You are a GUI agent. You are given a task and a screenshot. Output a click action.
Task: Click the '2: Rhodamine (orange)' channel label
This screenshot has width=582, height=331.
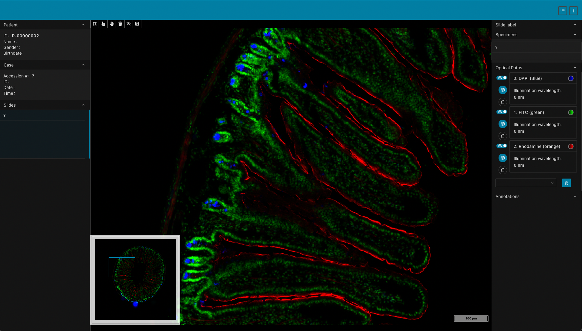click(536, 146)
